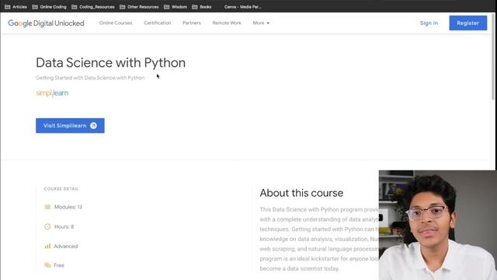Click the 'Free' price text

click(59, 265)
